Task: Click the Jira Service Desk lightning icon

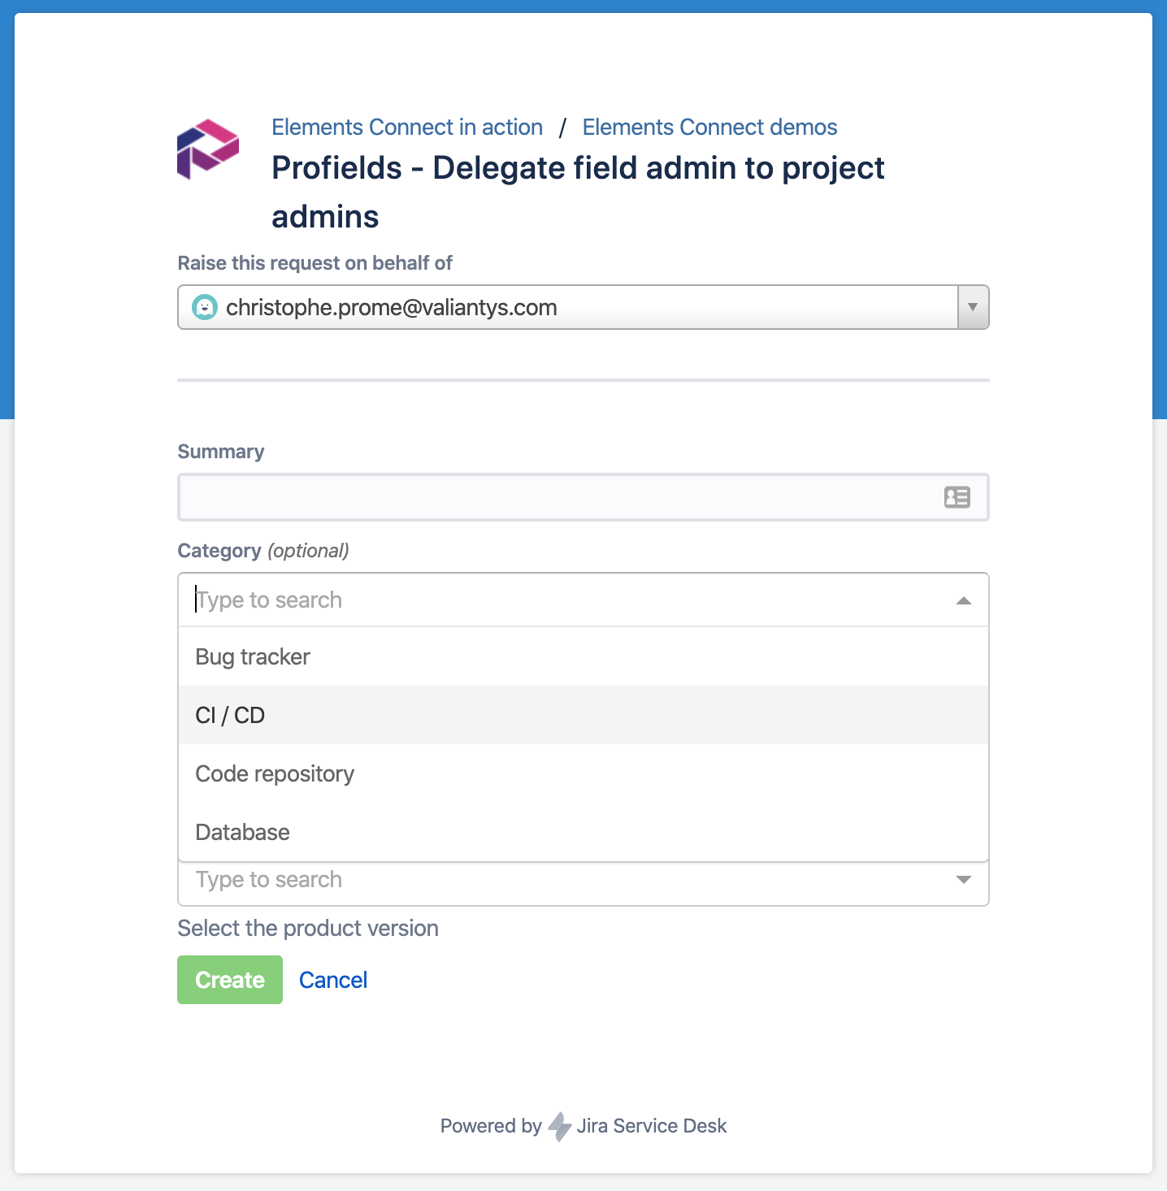Action: pyautogui.click(x=559, y=1126)
